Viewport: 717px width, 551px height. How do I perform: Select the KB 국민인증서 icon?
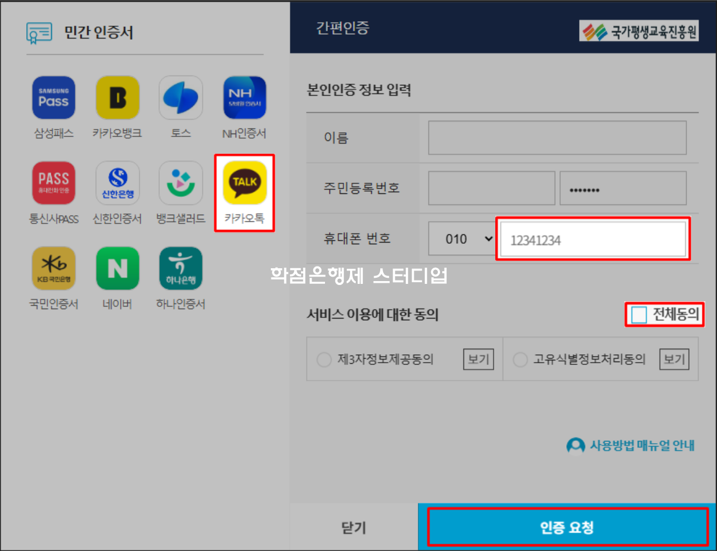pos(54,268)
